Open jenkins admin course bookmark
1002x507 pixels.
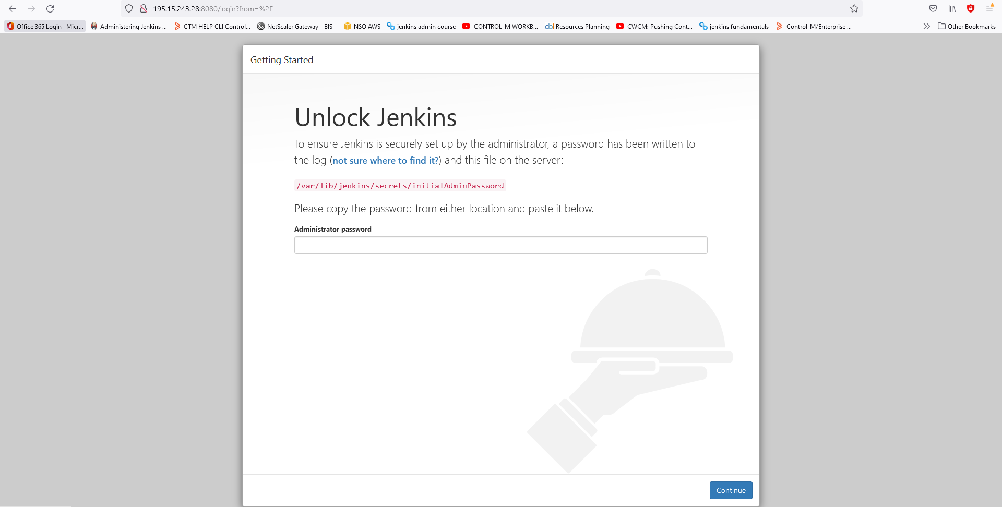point(421,26)
